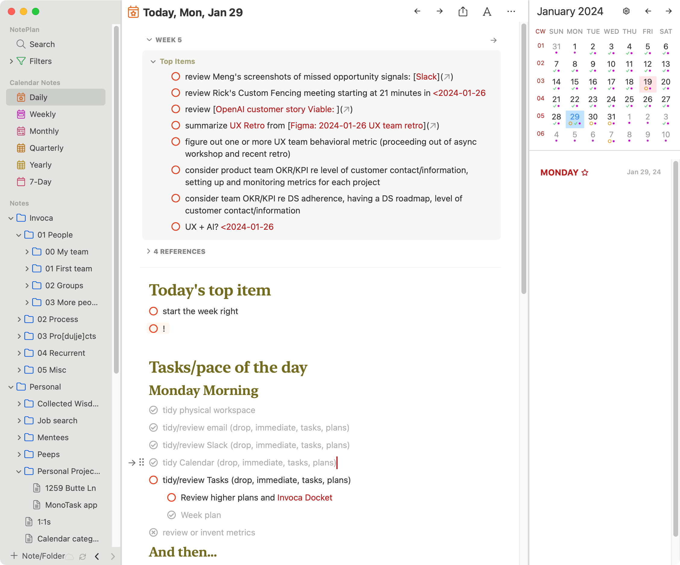Jump to next calendar month arrow
This screenshot has width=680, height=565.
(668, 11)
